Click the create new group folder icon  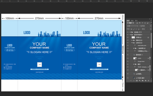pos(143,81)
